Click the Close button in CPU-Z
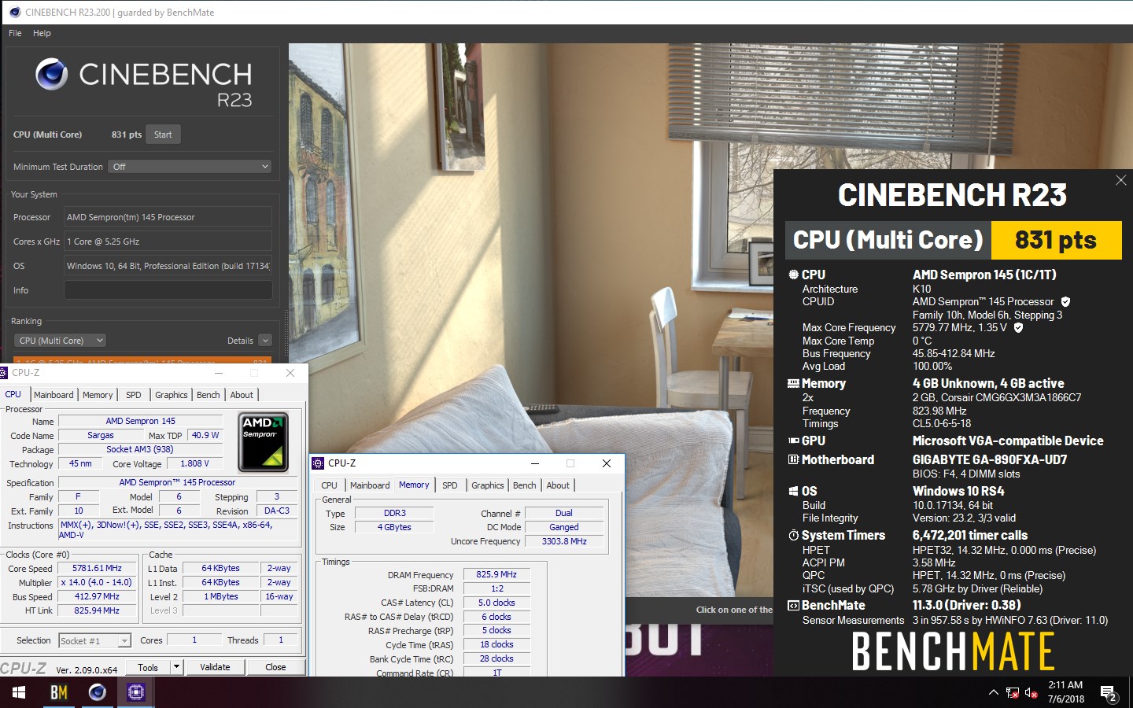1133x708 pixels. 275,667
